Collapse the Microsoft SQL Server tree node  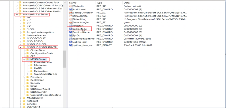17,15
